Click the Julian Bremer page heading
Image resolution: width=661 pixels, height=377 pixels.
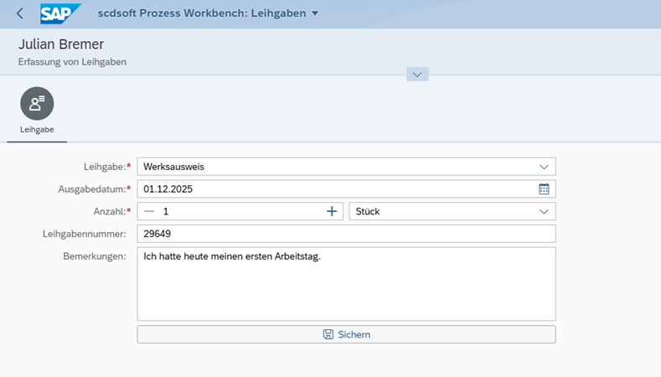point(60,44)
